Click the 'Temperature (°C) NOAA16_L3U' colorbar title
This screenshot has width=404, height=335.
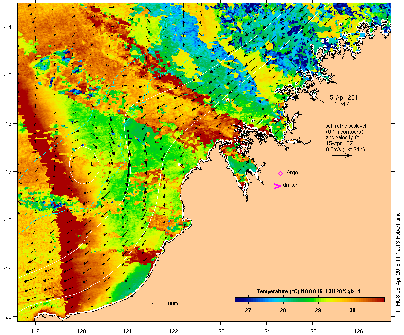(x=296, y=292)
